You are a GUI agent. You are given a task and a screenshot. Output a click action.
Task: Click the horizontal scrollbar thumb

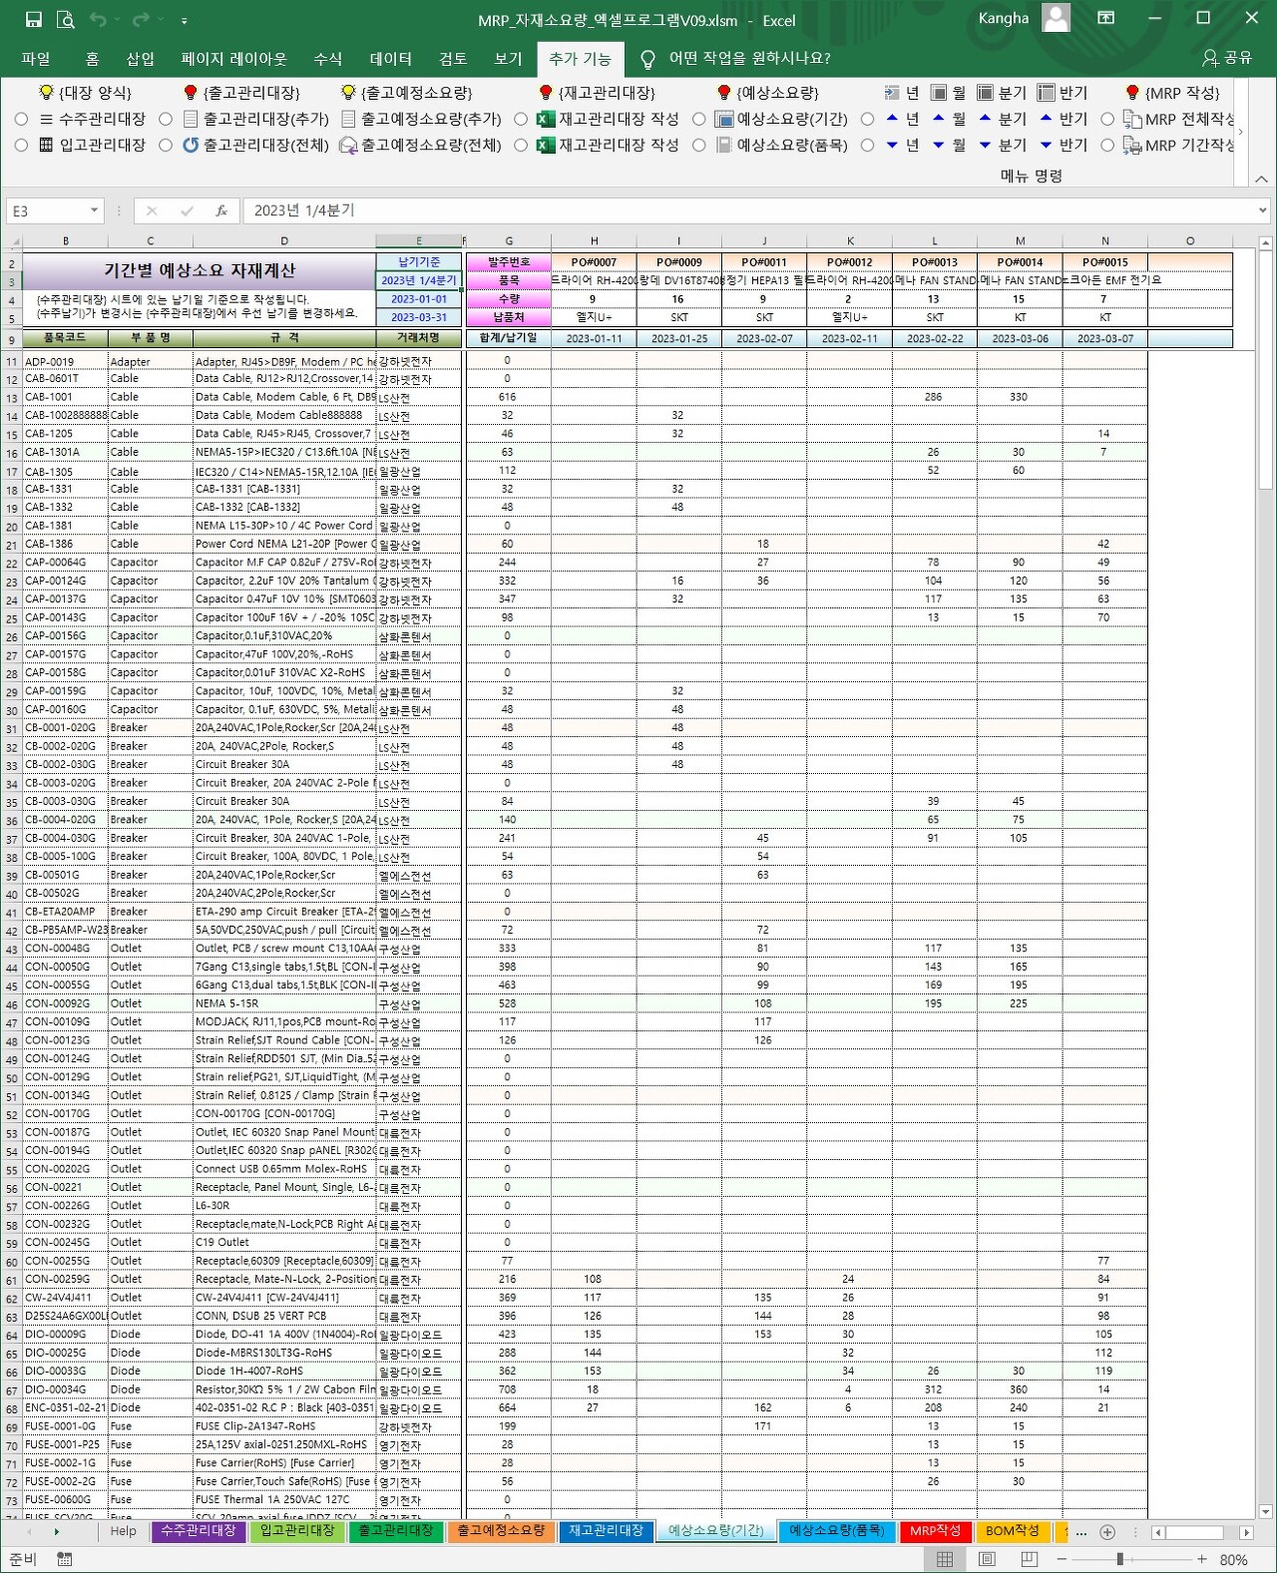point(1194,1532)
